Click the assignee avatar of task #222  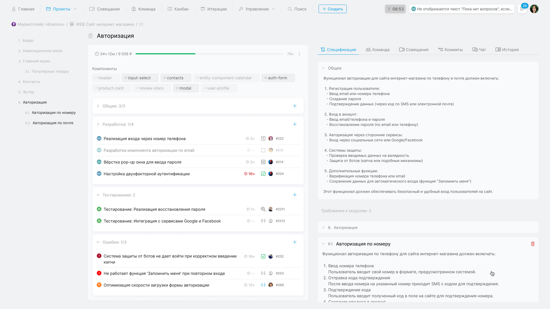click(271, 139)
